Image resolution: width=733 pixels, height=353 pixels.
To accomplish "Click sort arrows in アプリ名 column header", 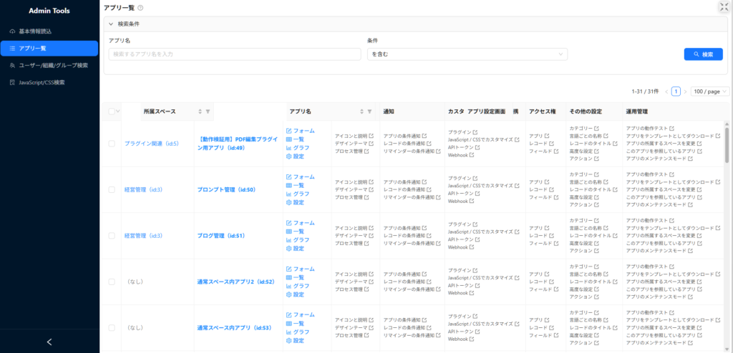I will 361,111.
